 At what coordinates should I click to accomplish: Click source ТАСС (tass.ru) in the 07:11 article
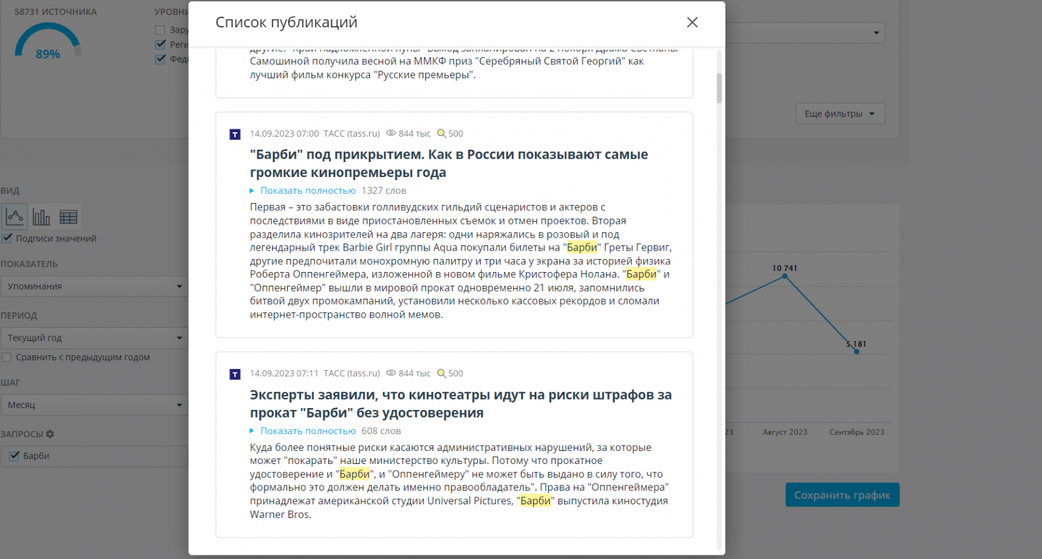[352, 374]
